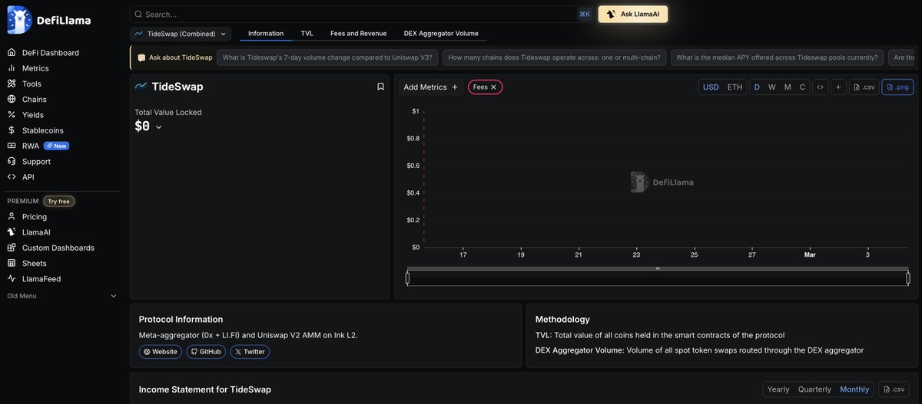Image resolution: width=922 pixels, height=404 pixels.
Task: Download income statement .csv
Action: click(894, 389)
